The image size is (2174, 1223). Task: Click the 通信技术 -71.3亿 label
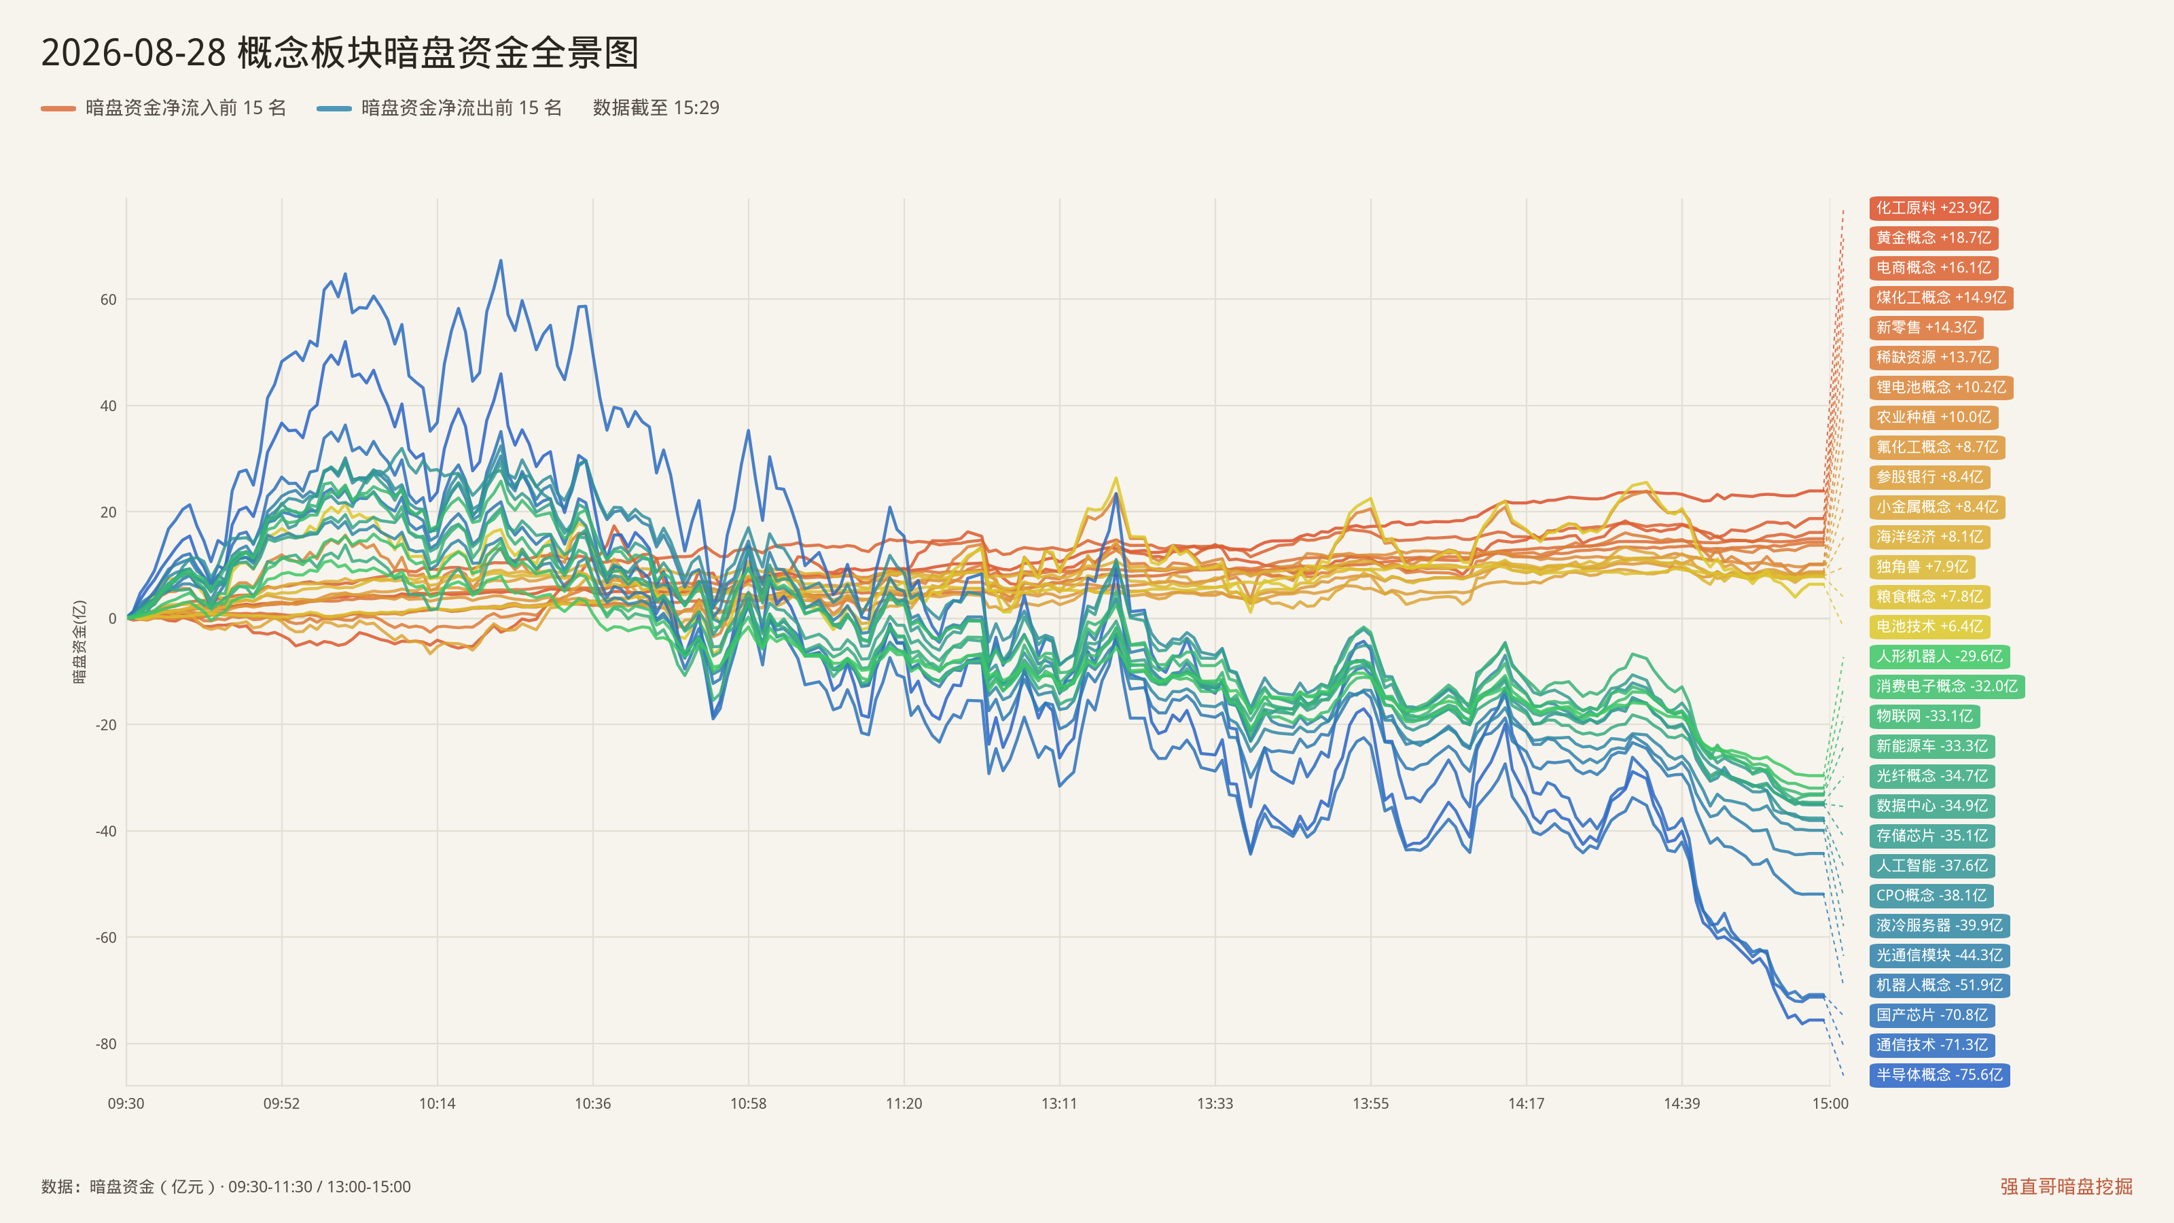tap(1931, 1045)
